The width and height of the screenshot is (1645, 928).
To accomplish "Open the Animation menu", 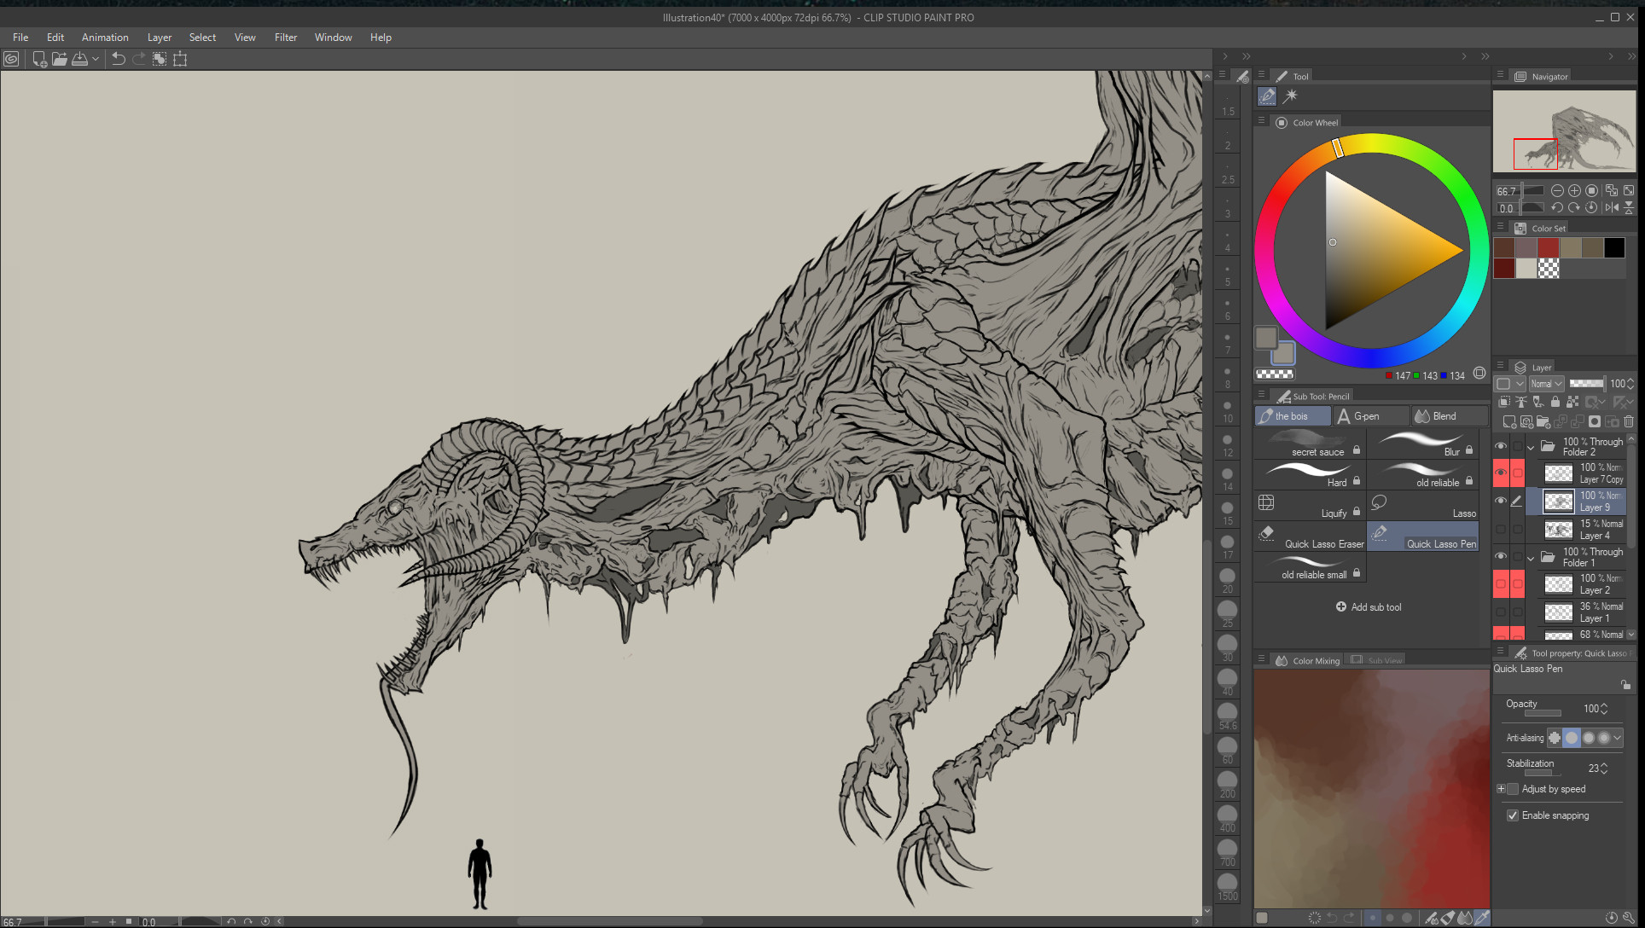I will click(x=105, y=38).
